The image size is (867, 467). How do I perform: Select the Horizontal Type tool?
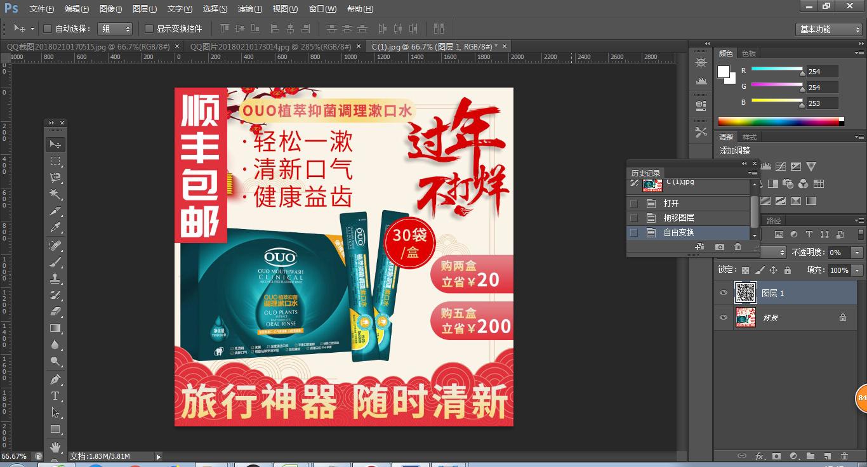[55, 396]
